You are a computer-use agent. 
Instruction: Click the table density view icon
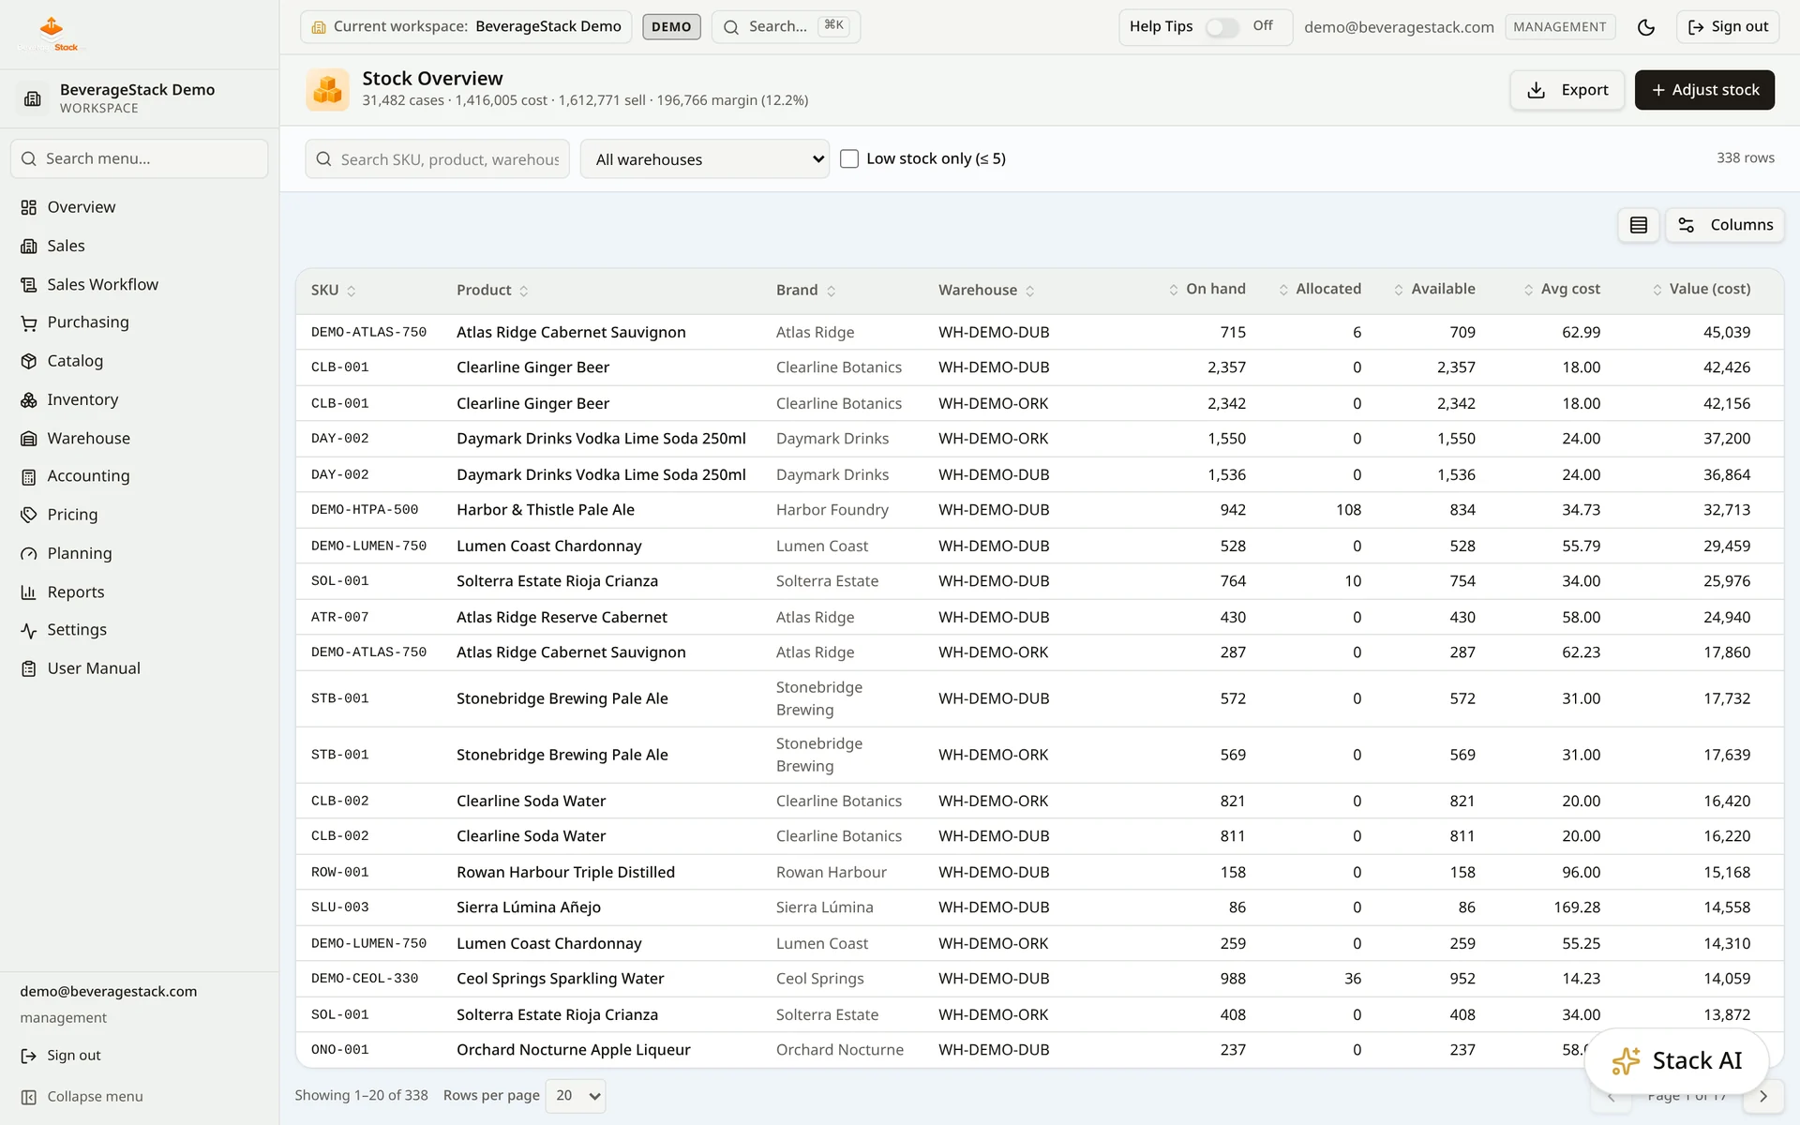[1639, 225]
